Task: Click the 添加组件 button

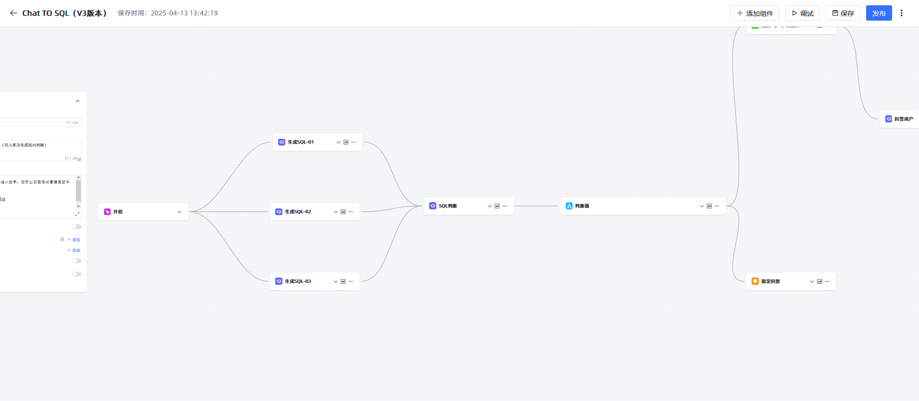Action: [x=755, y=13]
